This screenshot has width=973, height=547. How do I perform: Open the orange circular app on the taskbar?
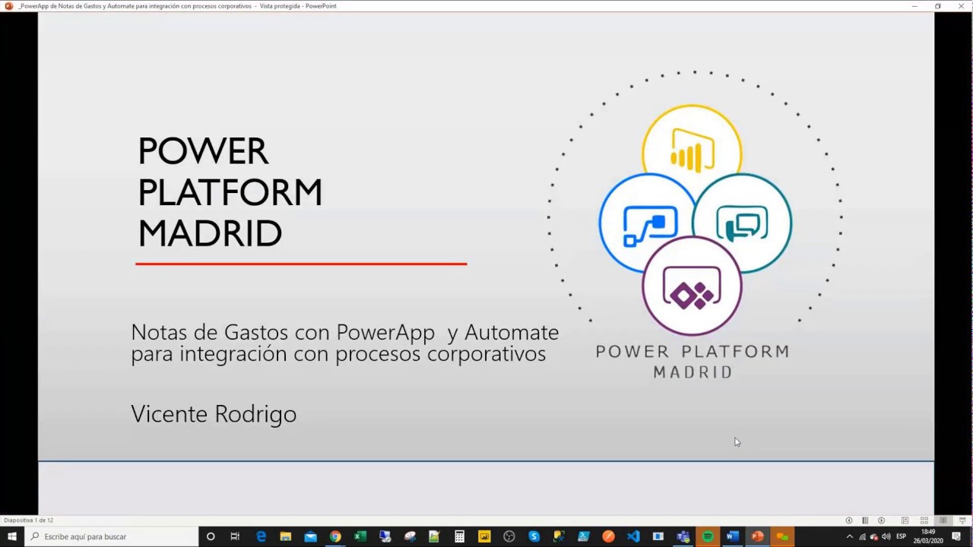(x=608, y=536)
